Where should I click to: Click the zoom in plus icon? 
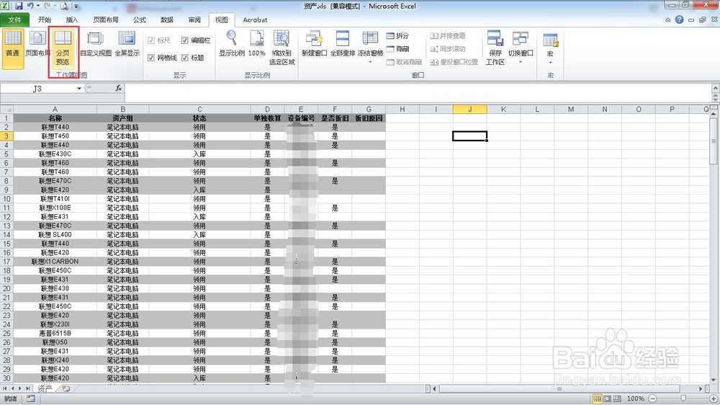click(714, 399)
